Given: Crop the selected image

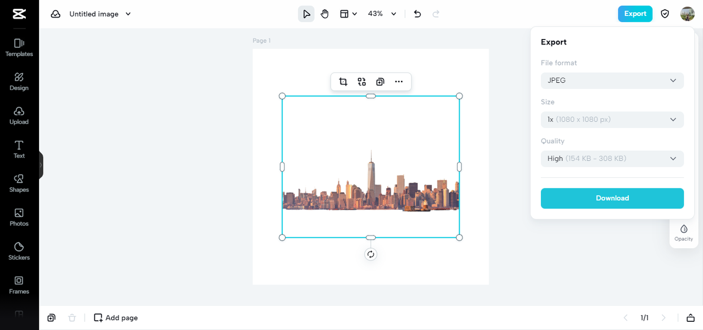Looking at the screenshot, I should [343, 82].
